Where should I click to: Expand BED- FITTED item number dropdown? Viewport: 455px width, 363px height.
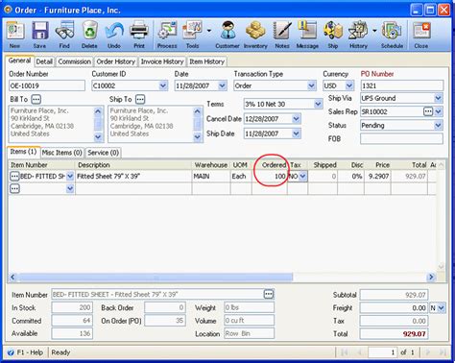(x=70, y=177)
